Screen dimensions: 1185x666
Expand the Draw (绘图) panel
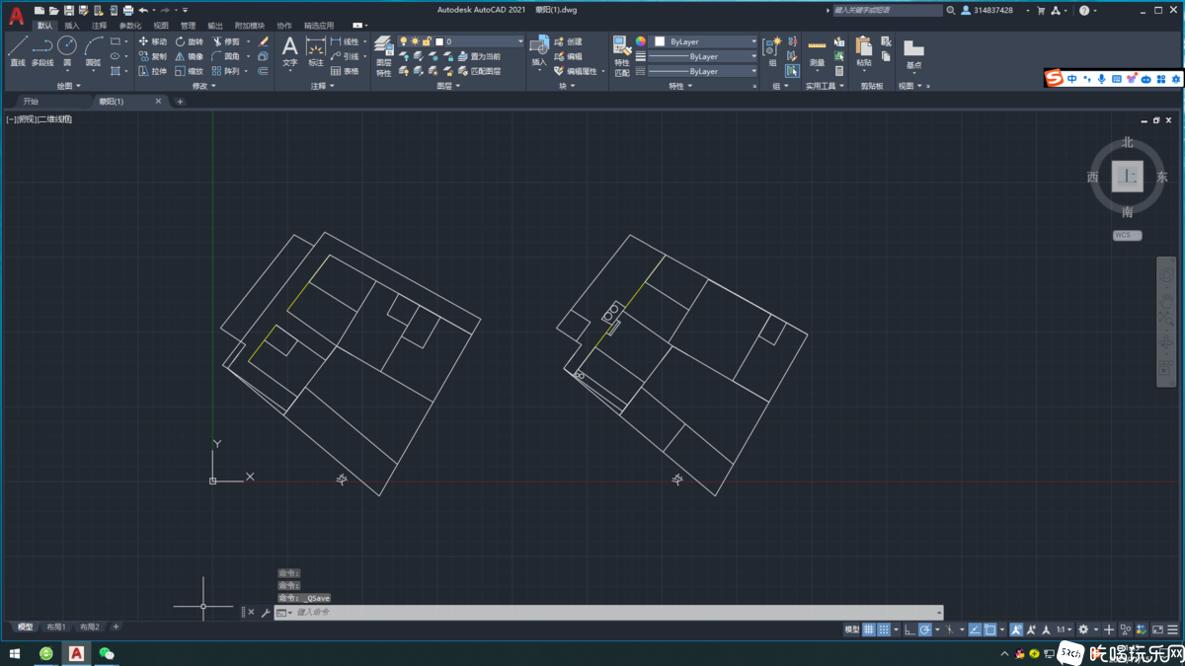coord(67,86)
